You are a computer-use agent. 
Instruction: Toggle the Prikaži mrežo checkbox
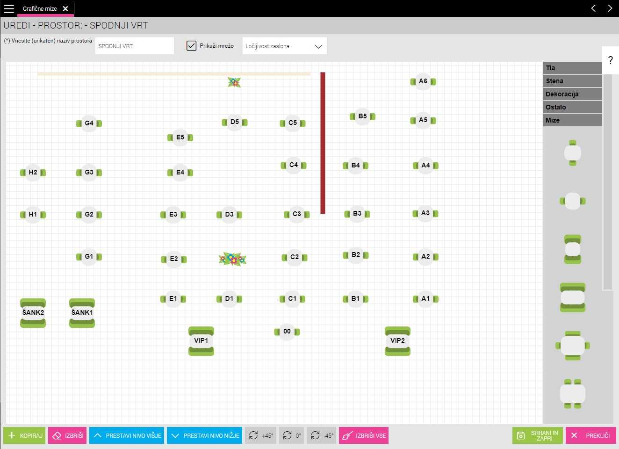tap(191, 46)
